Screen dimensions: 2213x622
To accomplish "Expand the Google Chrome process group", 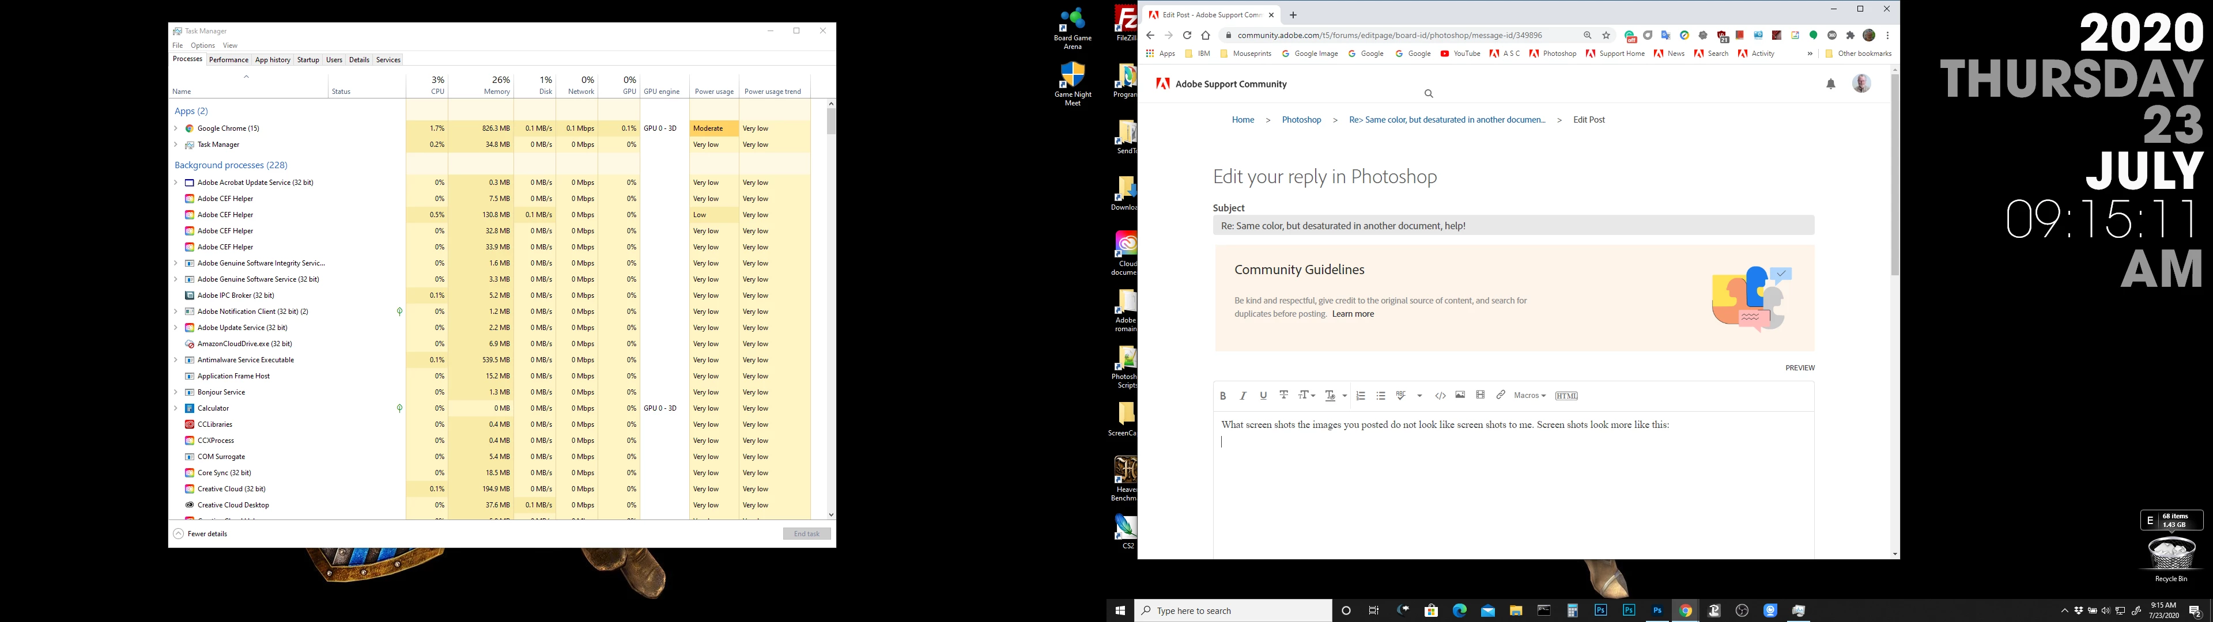I will point(176,129).
